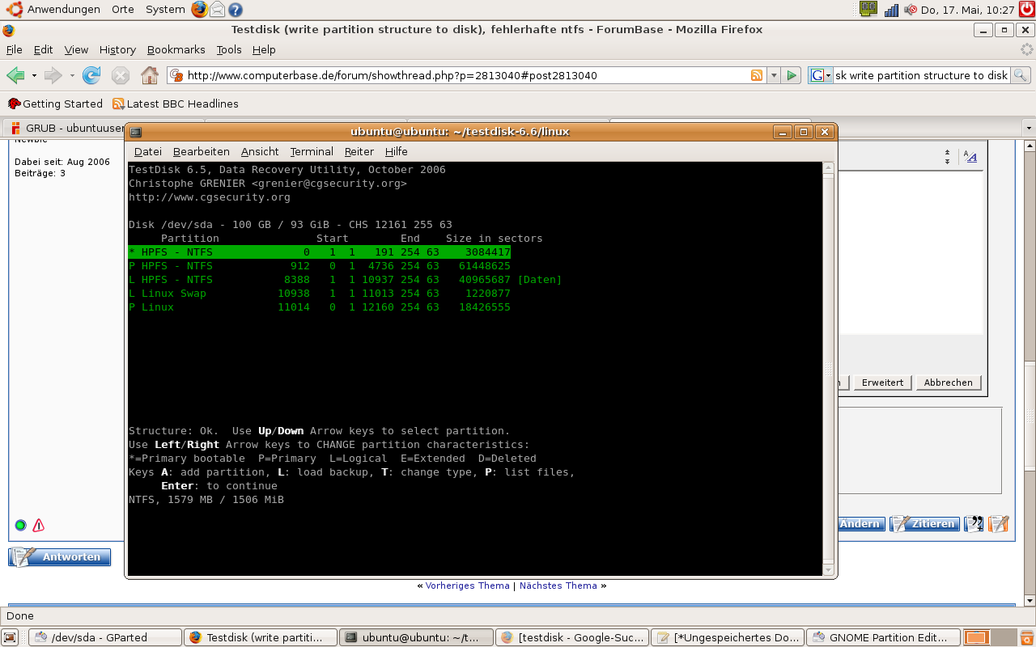Open the System panel menu
Viewport: 1036px width, 647px height.
(x=165, y=10)
